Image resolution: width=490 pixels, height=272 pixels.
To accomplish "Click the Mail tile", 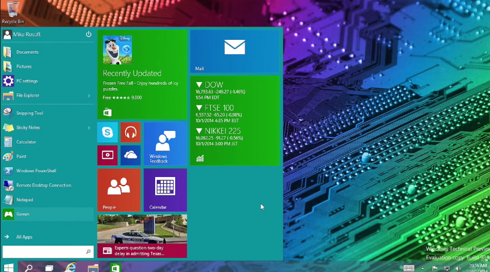I will [234, 51].
